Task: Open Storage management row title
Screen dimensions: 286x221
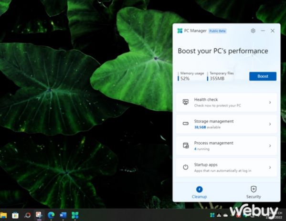Action: (214, 121)
